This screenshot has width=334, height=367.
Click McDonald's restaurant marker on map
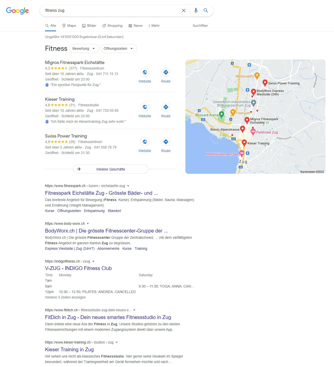[257, 75]
